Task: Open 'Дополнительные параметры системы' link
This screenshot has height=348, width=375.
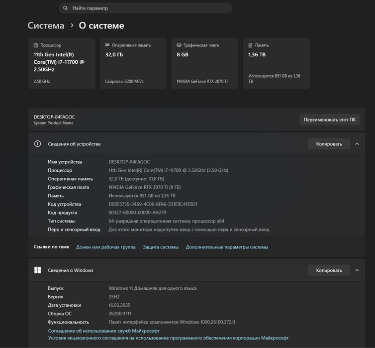Action: click(x=227, y=247)
